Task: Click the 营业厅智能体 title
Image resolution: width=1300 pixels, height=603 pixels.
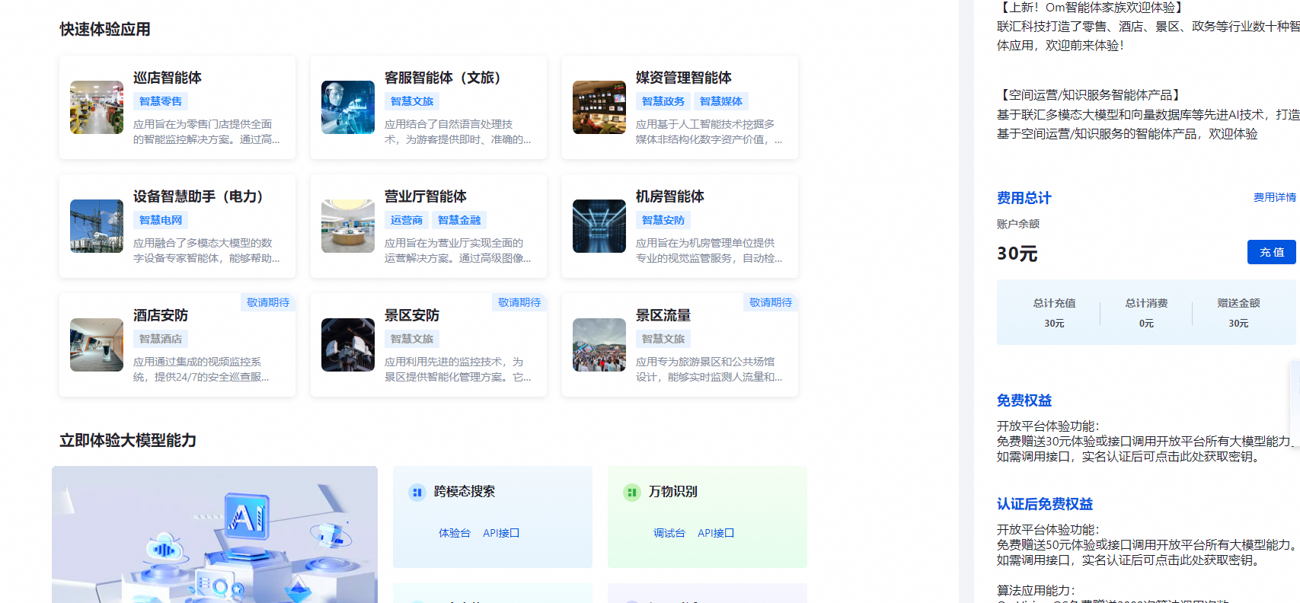Action: [426, 196]
